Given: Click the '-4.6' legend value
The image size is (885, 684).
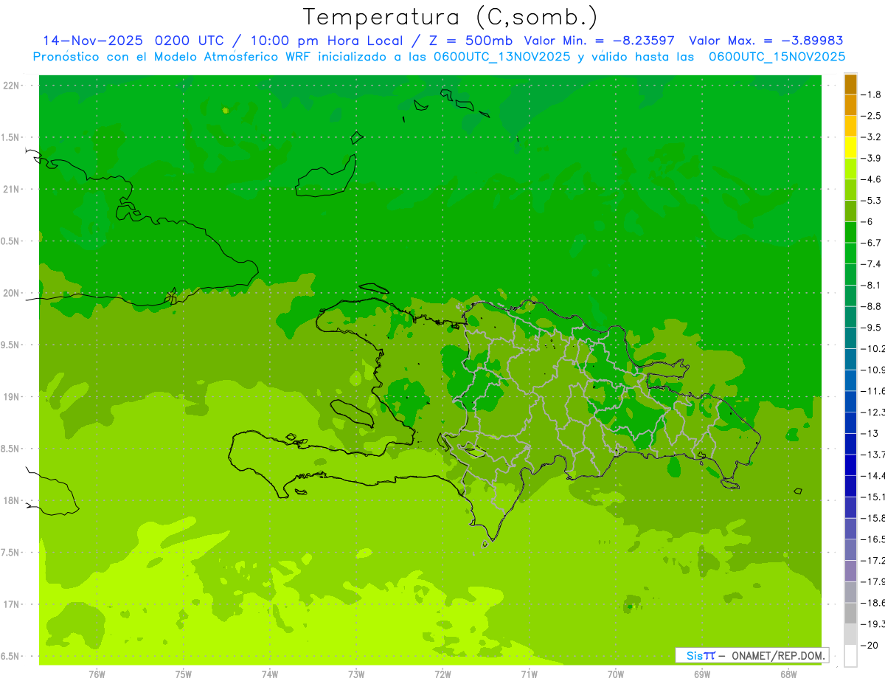Looking at the screenshot, I should point(871,179).
